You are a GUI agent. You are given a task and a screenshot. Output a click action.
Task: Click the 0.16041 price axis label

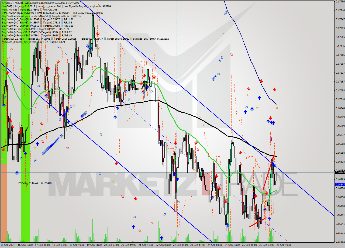[x=340, y=224]
